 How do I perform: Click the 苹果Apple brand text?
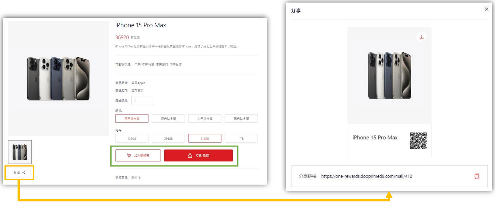138,83
